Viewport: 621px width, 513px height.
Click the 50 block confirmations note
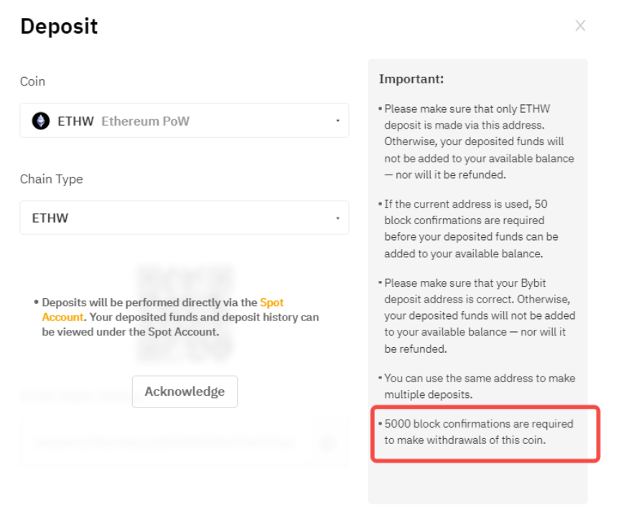471,228
